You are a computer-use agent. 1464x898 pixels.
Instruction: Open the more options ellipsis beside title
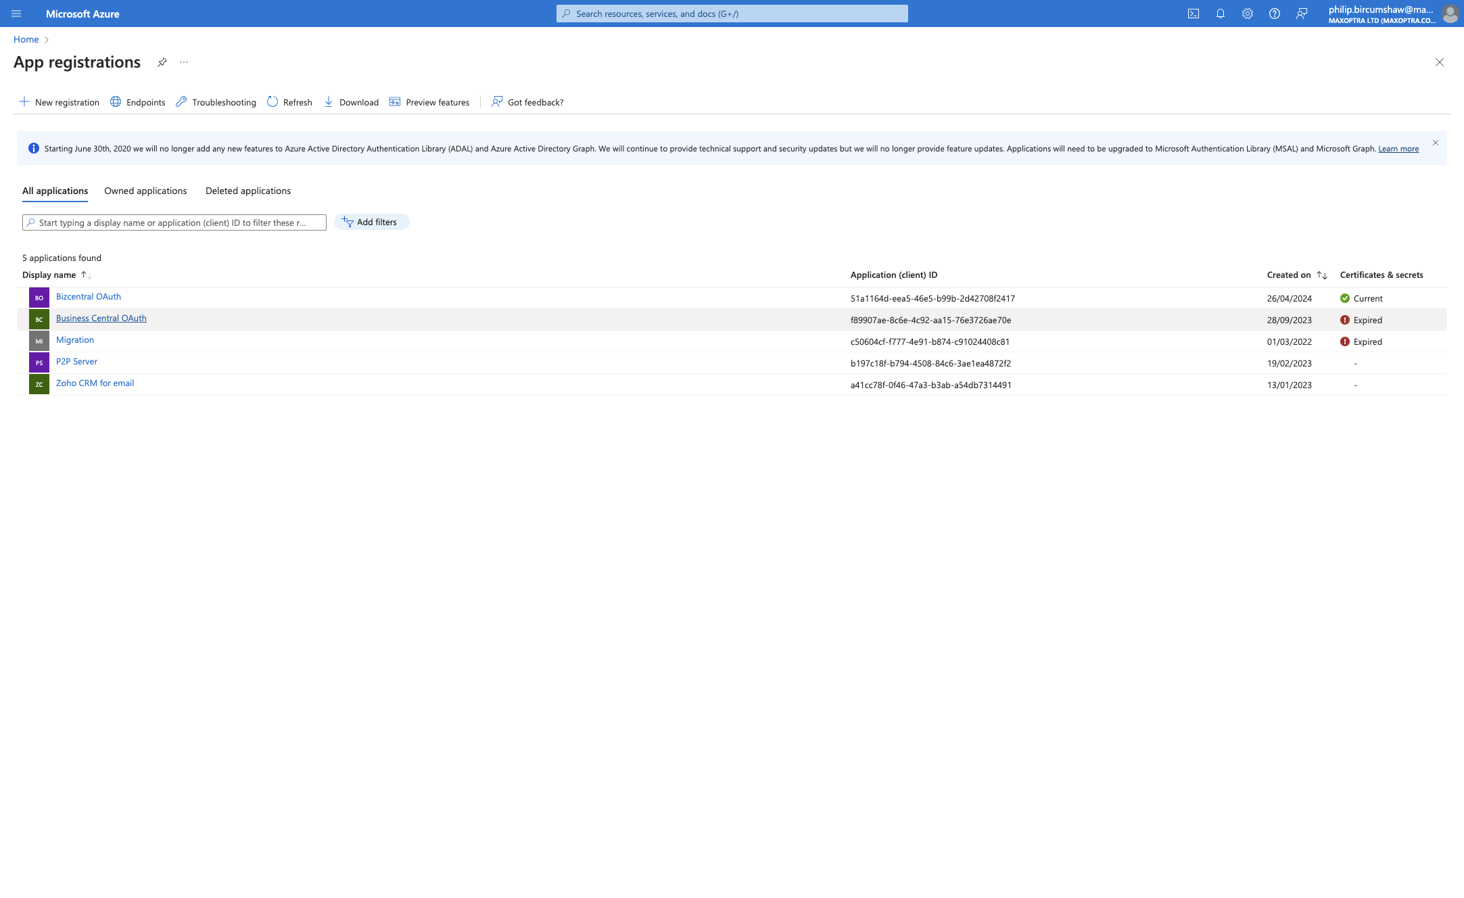coord(184,62)
